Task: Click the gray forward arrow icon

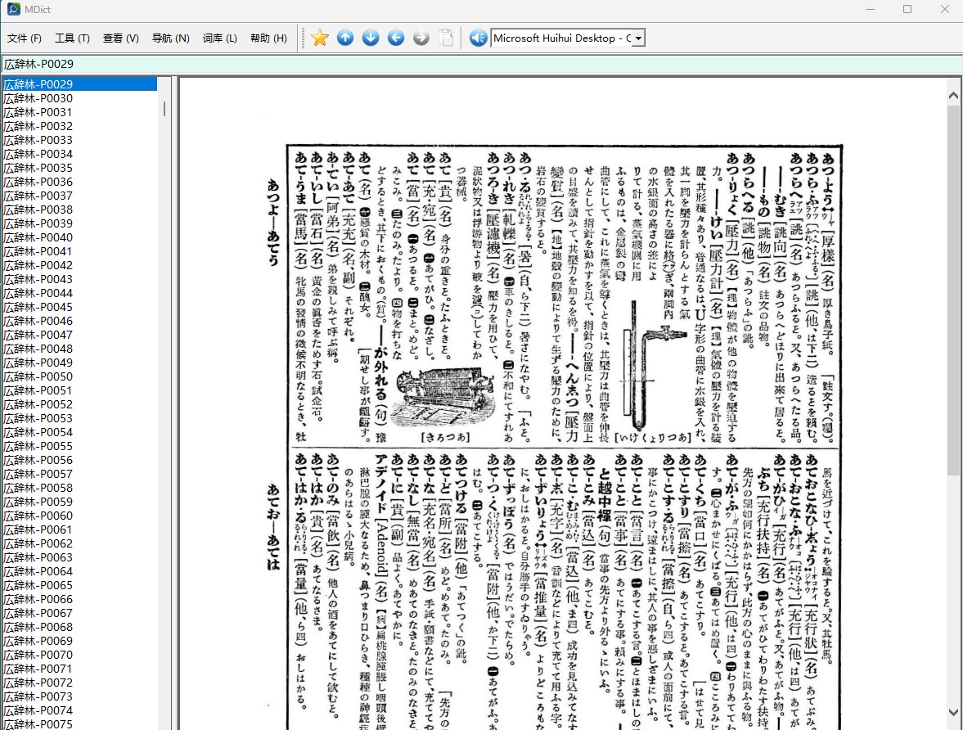Action: pos(421,38)
